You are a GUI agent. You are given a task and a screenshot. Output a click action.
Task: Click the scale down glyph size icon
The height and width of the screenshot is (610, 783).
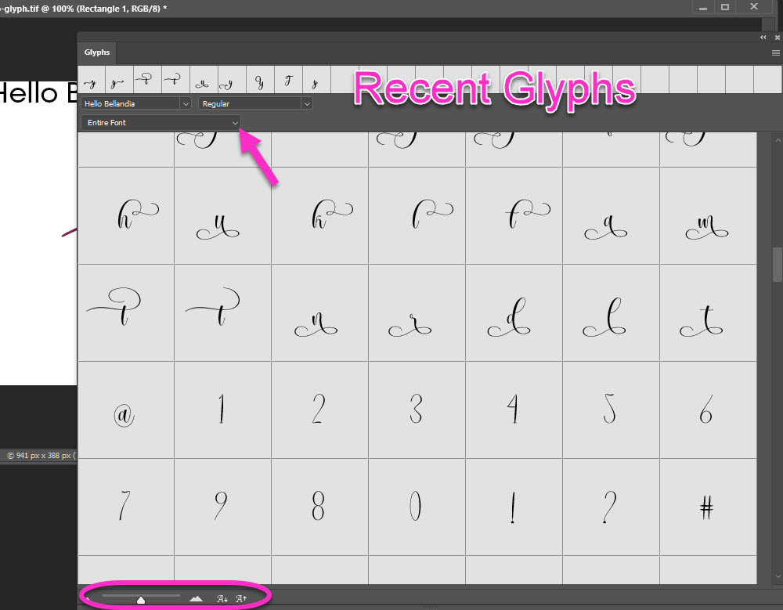coord(222,598)
